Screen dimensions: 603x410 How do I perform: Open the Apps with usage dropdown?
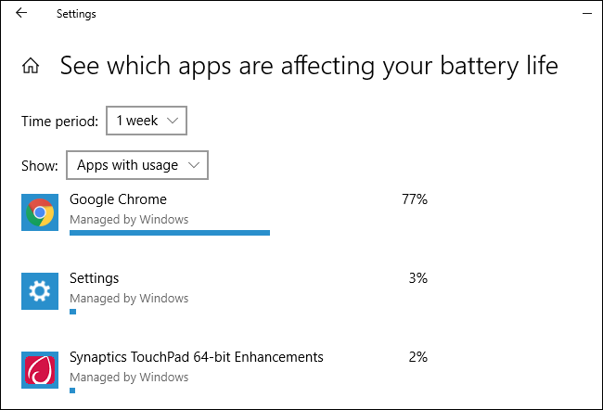click(x=137, y=165)
